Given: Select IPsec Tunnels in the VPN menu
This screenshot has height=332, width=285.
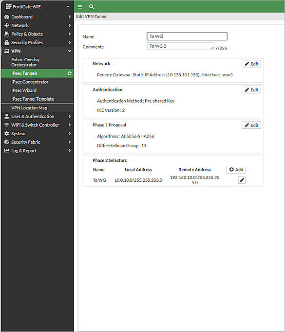Looking at the screenshot, I should tap(38, 73).
